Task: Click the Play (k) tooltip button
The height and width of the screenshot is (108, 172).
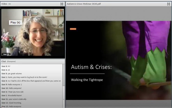Action: (x=15, y=22)
